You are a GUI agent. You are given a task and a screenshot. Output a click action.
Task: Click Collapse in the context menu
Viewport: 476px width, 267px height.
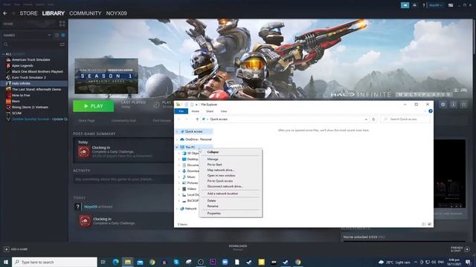pyautogui.click(x=231, y=152)
